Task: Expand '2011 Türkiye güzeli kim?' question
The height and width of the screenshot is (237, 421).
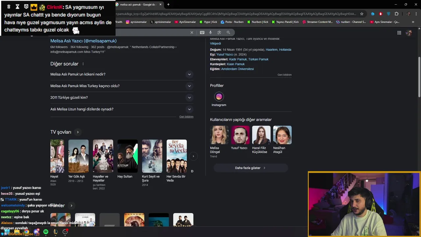Action: point(122,97)
